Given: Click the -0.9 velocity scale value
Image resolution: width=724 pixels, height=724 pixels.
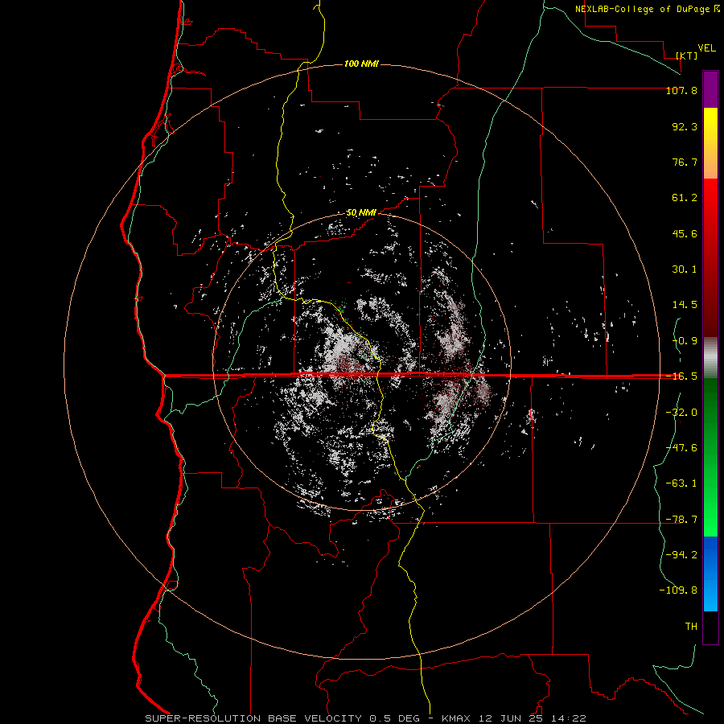Looking at the screenshot, I should click(x=685, y=341).
